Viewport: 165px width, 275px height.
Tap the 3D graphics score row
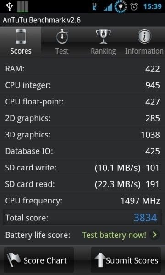click(x=82, y=135)
